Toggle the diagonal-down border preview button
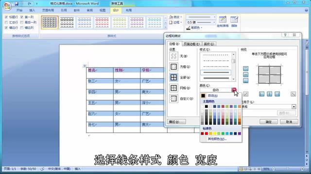 click(x=293, y=94)
